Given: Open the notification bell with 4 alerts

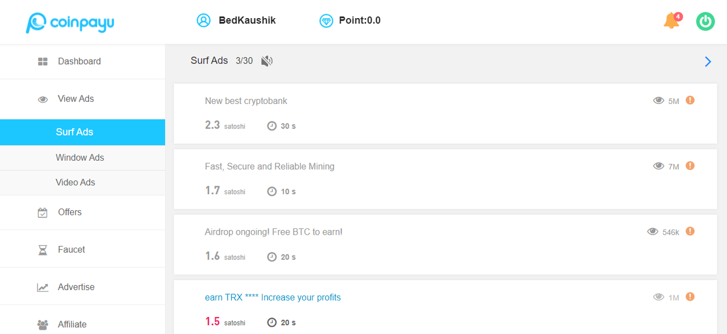Looking at the screenshot, I should 672,21.
